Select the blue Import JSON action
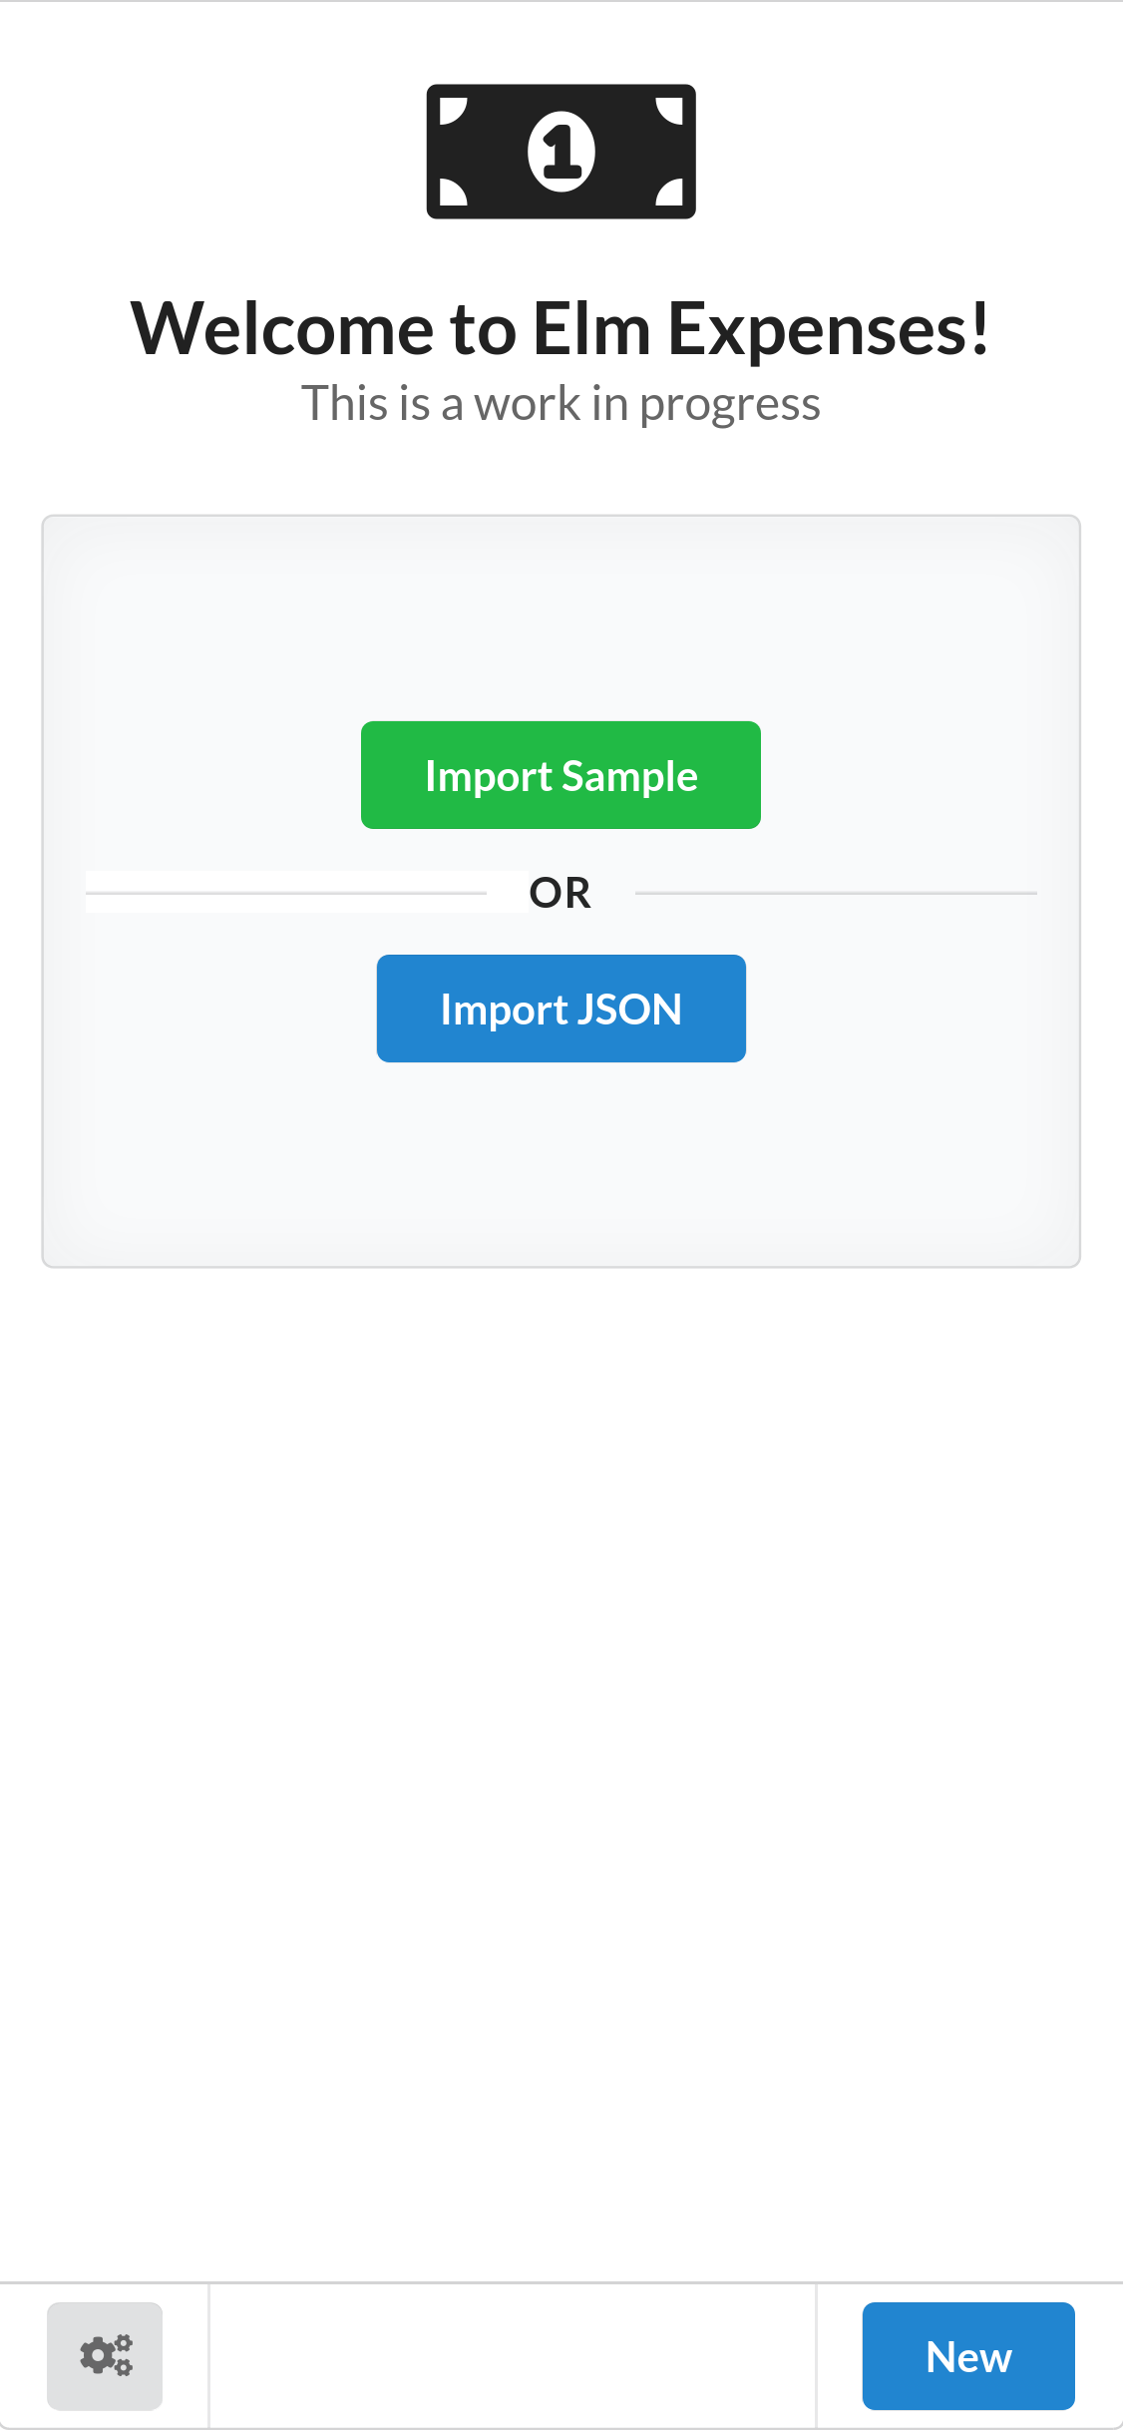Viewport: 1125px width, 2430px height. click(561, 1008)
